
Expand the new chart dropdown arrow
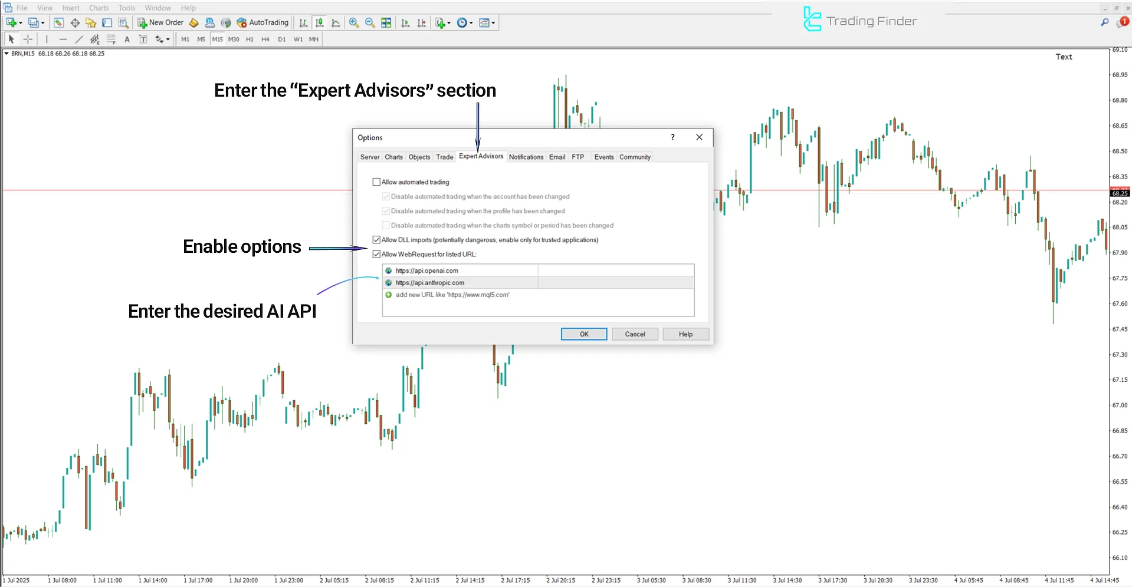tap(21, 23)
